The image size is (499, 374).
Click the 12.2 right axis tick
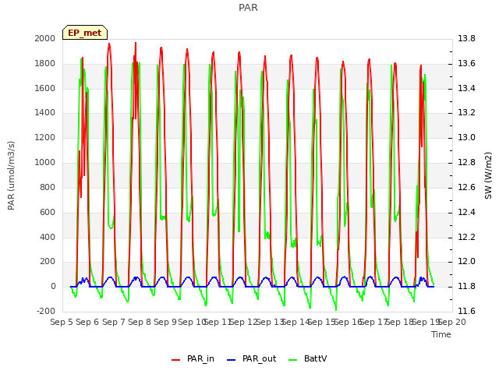[466, 237]
